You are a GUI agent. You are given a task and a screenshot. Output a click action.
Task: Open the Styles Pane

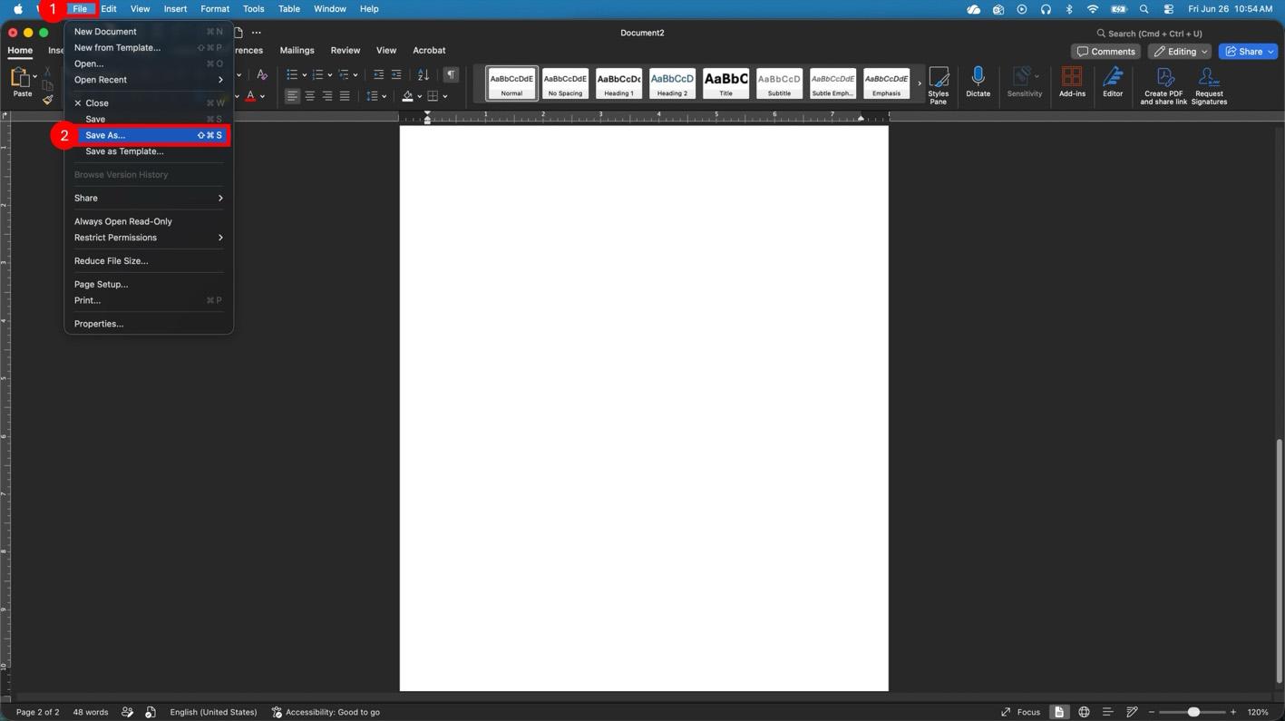[939, 85]
